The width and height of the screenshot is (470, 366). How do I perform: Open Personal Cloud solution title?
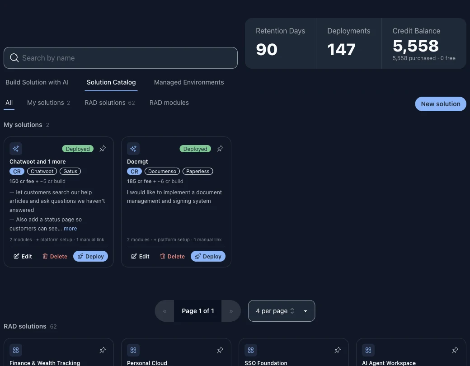(x=147, y=363)
